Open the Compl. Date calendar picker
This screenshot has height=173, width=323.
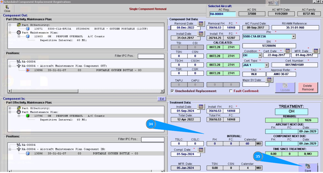pos(201,150)
